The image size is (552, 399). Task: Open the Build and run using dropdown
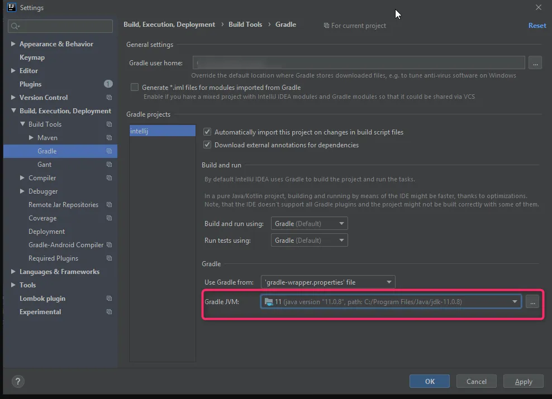[x=309, y=224]
